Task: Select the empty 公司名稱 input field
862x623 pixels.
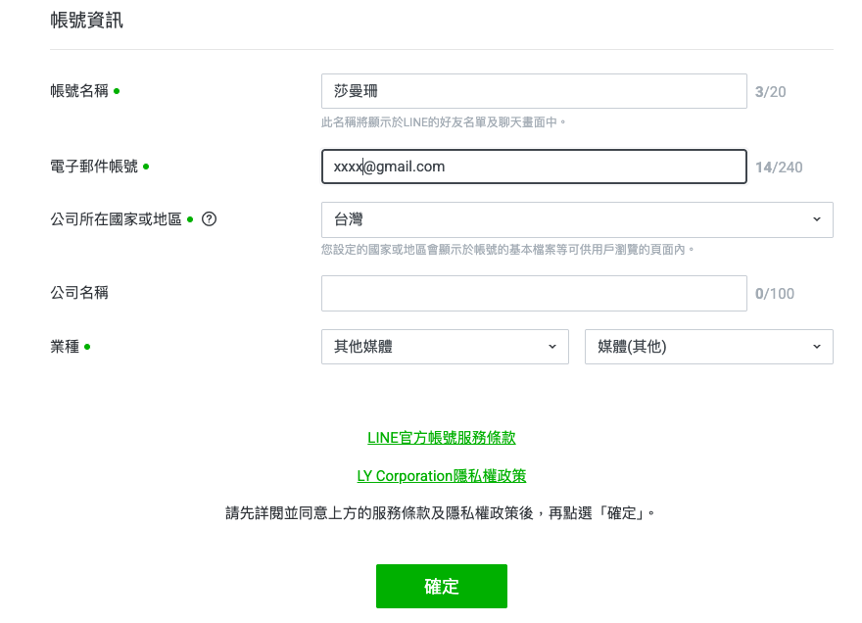Action: pyautogui.click(x=534, y=294)
